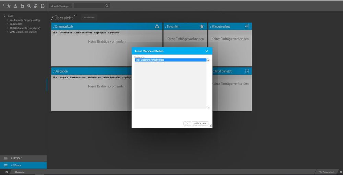Viewport: 343px width, 175px height.
Task: Expand the 'Ladungsakt' tree arrow
Action: [x=8, y=24]
